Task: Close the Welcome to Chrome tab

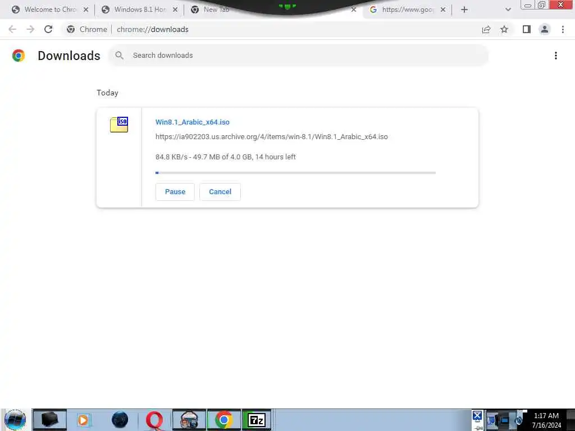Action: 86,10
